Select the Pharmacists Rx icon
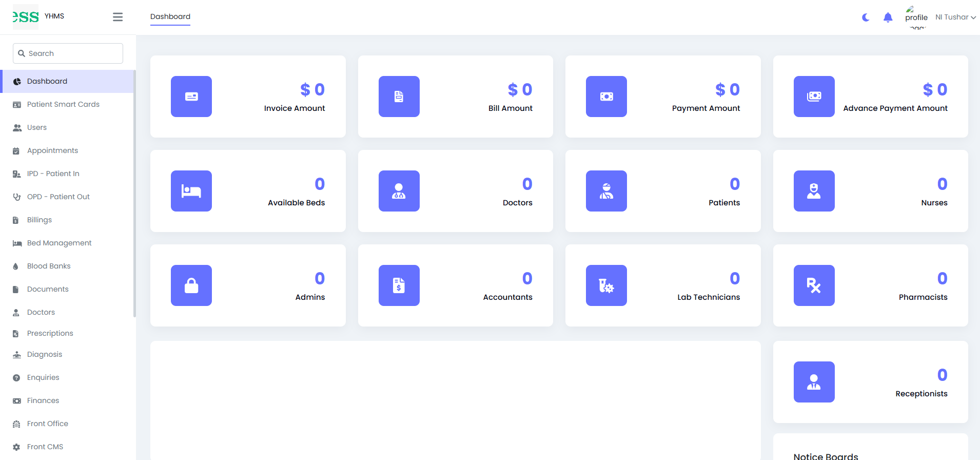This screenshot has width=980, height=460. pos(814,285)
